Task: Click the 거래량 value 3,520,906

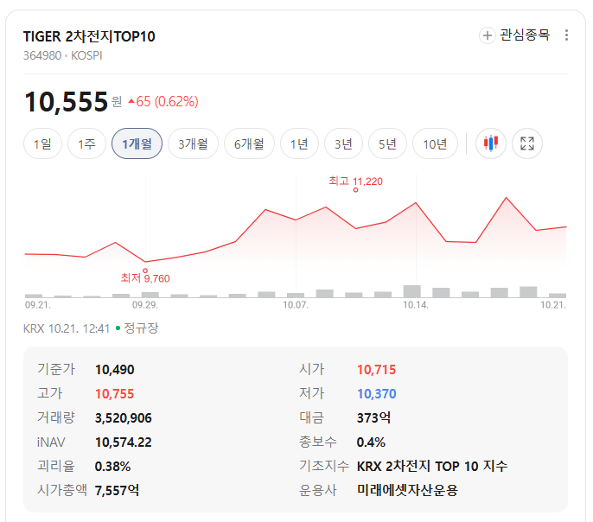Action: tap(124, 418)
